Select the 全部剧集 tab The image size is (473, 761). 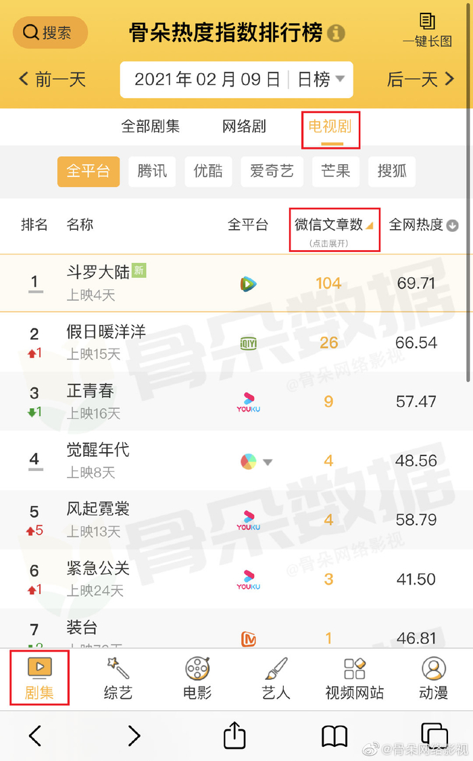click(x=150, y=127)
